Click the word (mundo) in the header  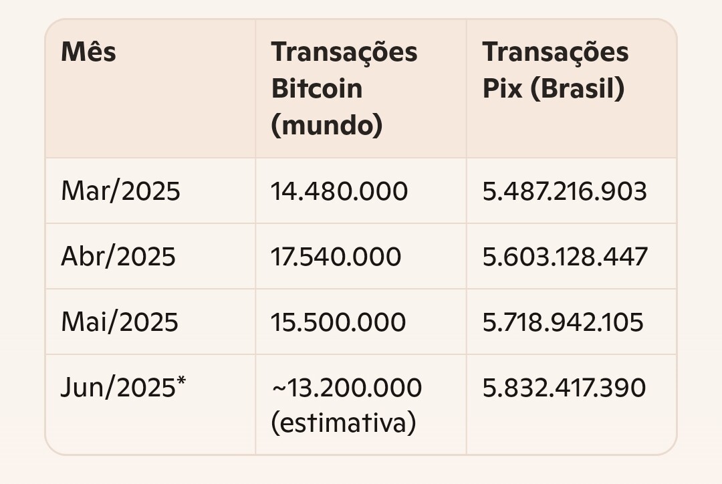pos(327,125)
